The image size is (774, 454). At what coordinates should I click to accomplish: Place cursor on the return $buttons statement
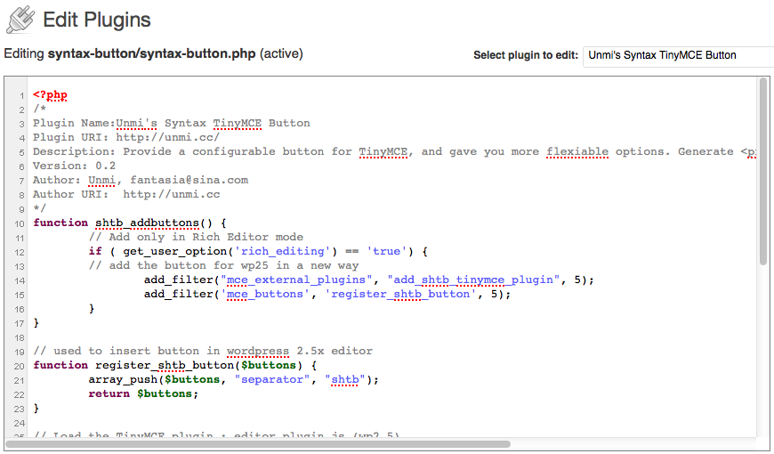(x=142, y=393)
